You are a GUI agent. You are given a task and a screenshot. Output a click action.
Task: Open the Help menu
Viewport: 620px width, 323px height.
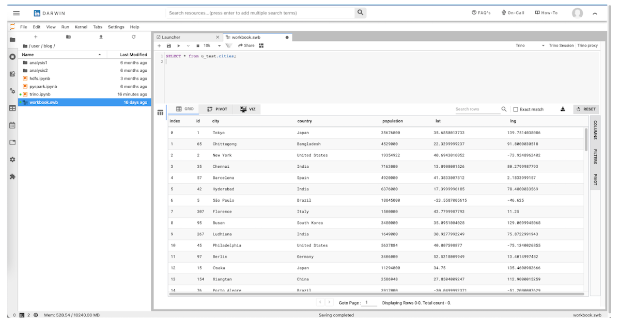click(x=135, y=27)
